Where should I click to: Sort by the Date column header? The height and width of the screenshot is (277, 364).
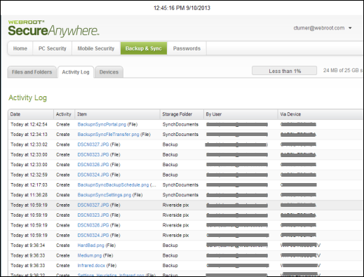point(31,114)
